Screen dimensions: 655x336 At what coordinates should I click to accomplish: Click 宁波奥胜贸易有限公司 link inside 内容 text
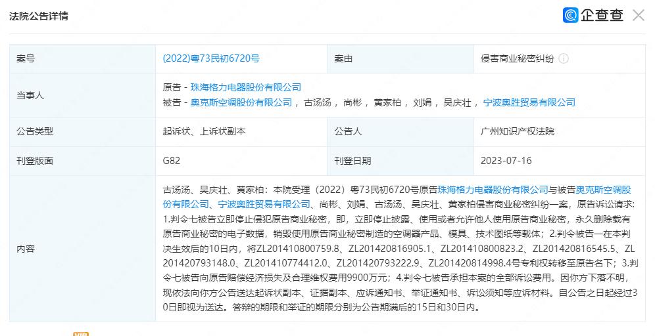click(264, 205)
